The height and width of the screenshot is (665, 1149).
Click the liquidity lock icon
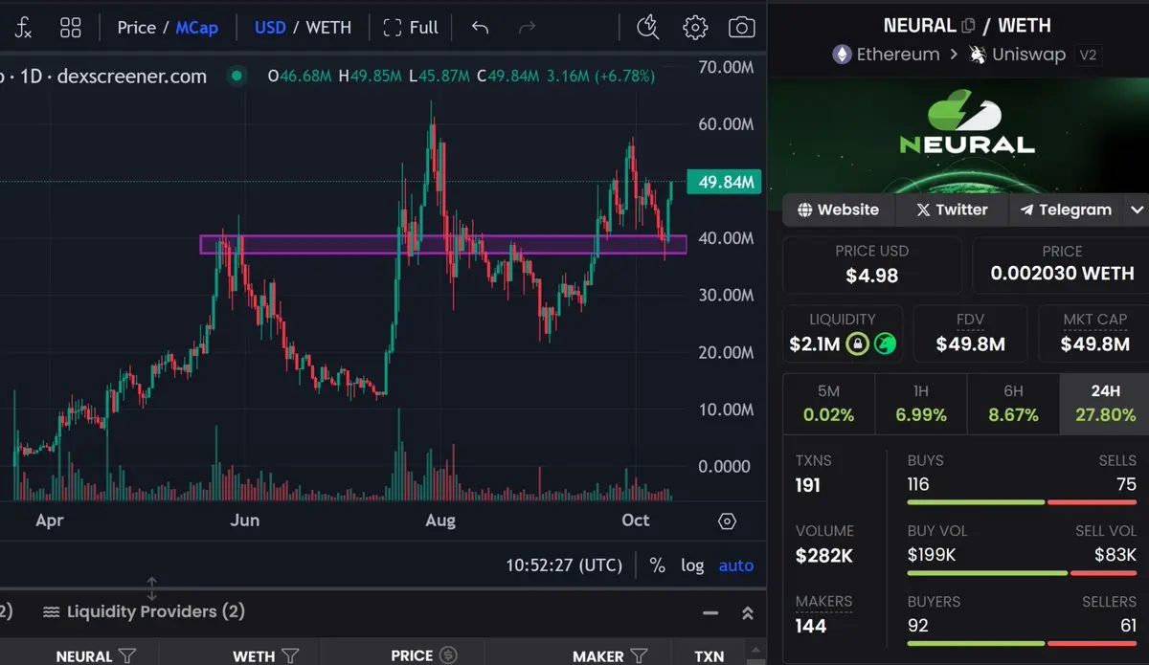click(857, 344)
